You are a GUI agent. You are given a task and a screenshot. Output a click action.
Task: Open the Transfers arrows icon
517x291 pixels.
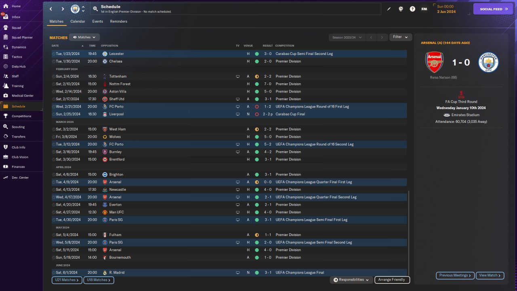coord(6,137)
